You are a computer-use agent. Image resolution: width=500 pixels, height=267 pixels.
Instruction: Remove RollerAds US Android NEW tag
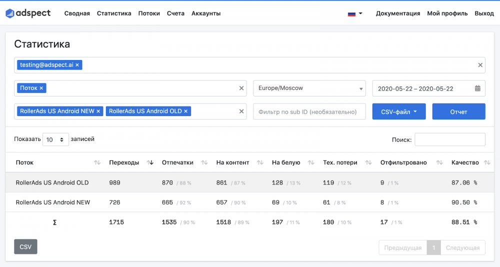[x=98, y=111]
